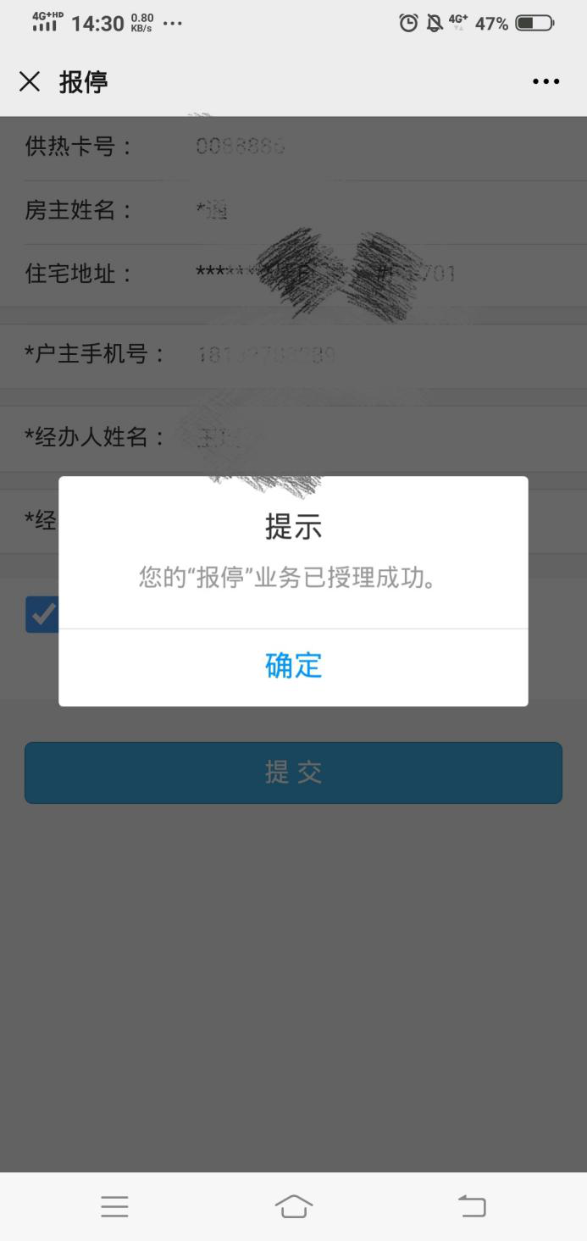
Task: Tap the muted bell notification icon
Action: point(435,23)
